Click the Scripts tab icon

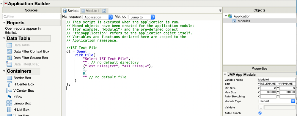pos(65,11)
